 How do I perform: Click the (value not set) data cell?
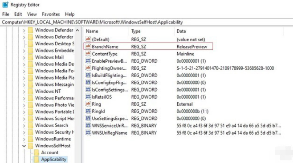pos(191,40)
